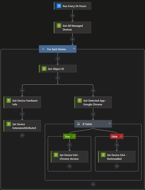Click the green icon on Get All Managed Devices
The width and height of the screenshot is (145, 190).
coord(59,26)
